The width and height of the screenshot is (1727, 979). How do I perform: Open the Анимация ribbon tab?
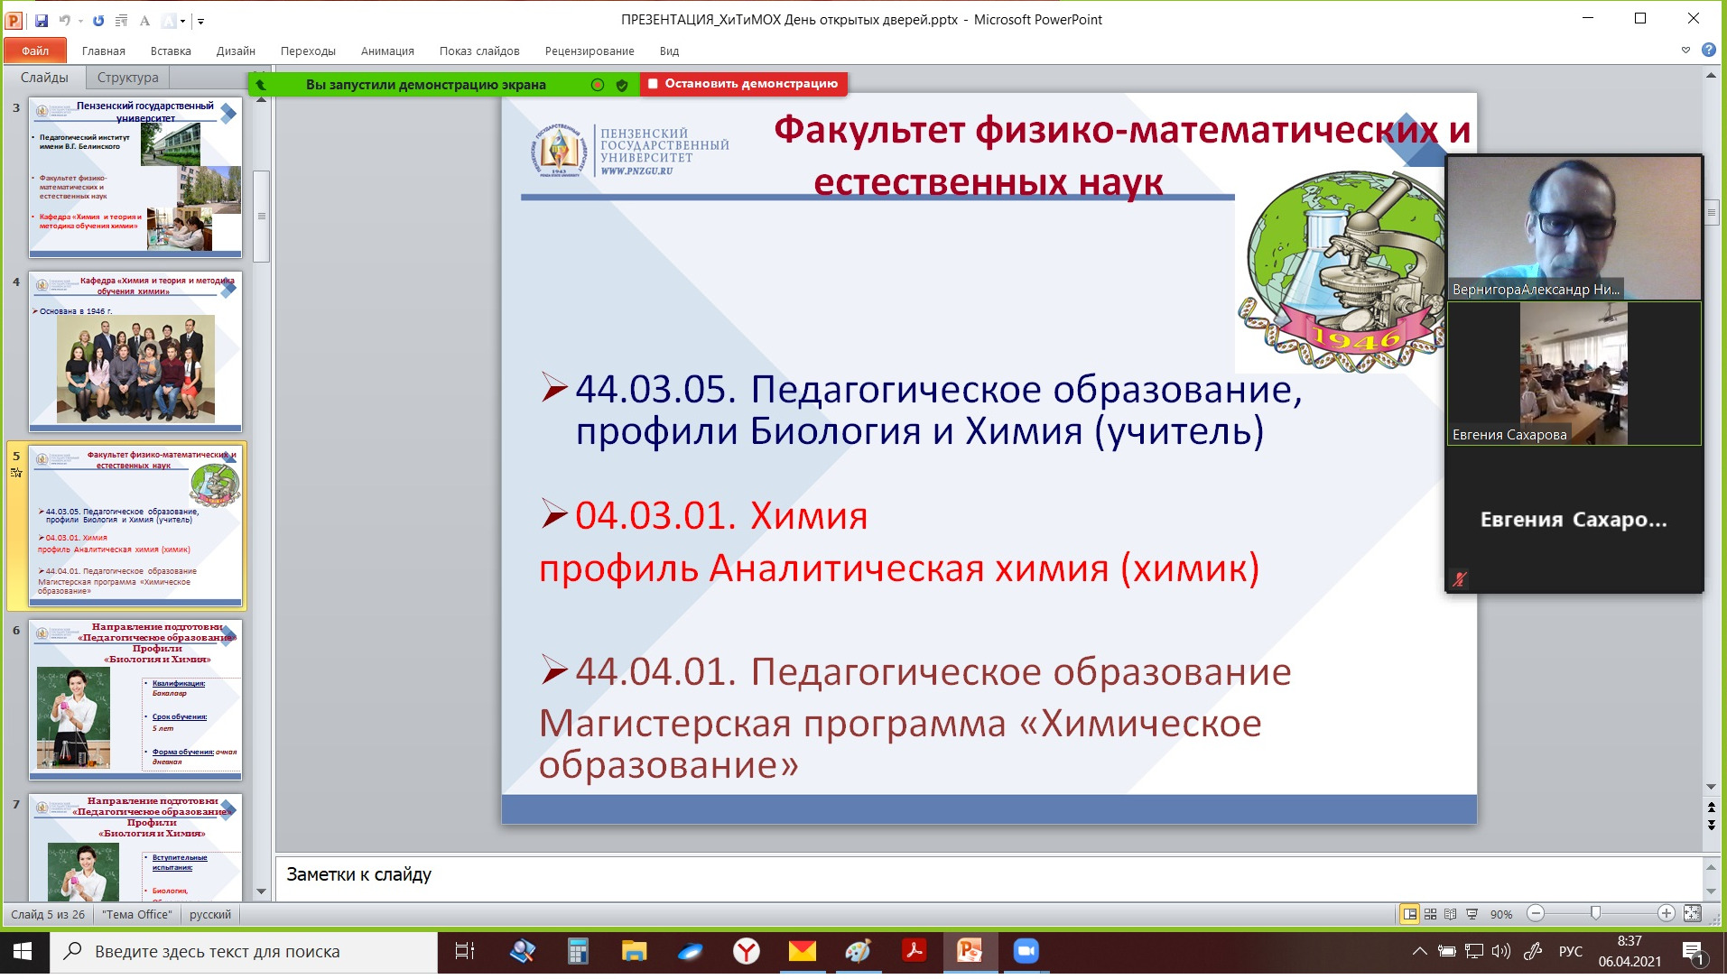coord(387,51)
